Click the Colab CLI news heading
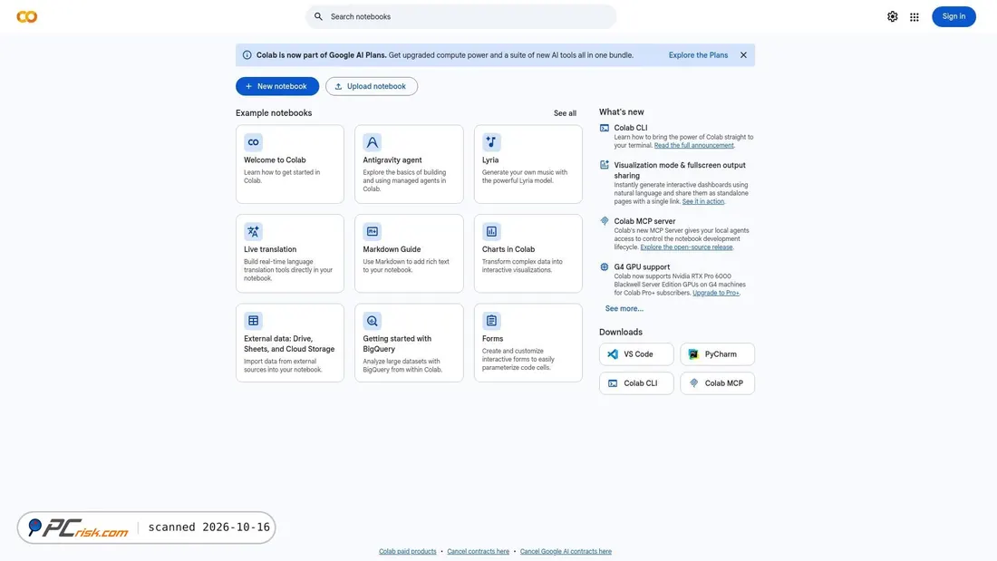 click(x=631, y=128)
